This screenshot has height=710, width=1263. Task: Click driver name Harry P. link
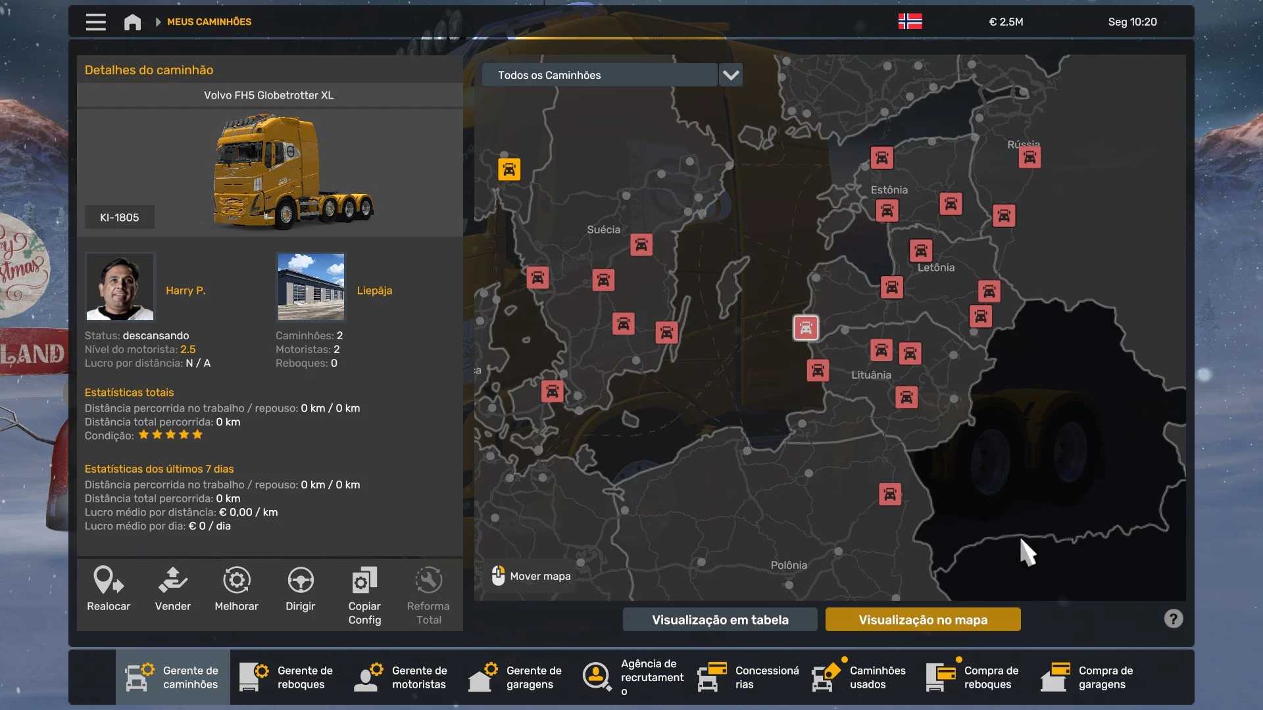[x=186, y=291]
